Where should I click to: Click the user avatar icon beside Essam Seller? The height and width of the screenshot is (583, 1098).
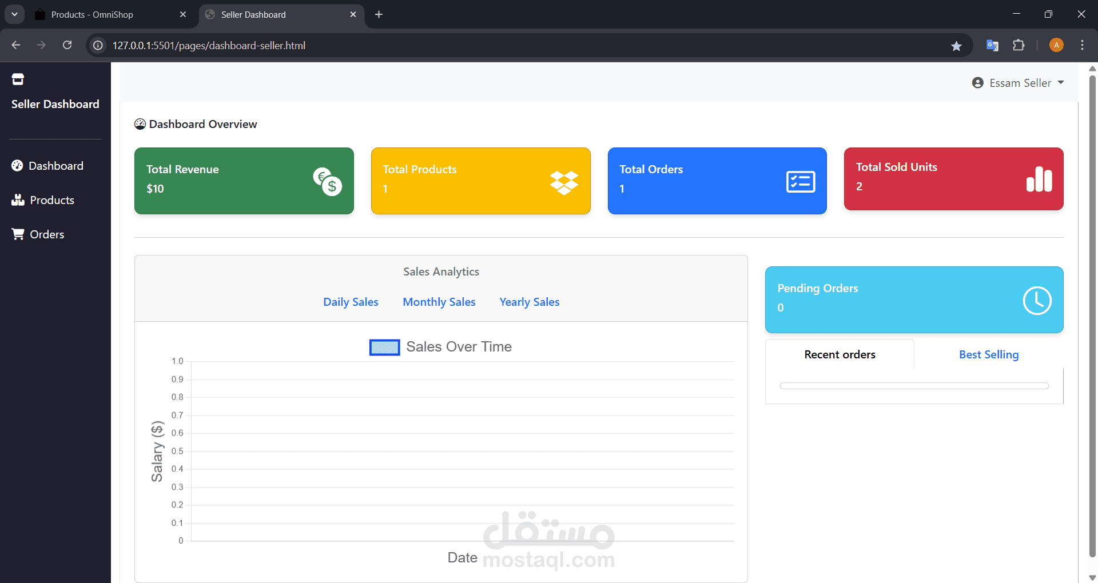978,83
